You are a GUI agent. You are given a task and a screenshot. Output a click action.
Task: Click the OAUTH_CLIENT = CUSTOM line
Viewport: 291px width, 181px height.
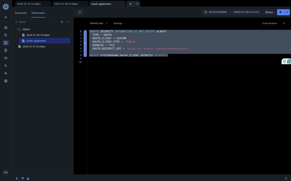[x=109, y=38]
